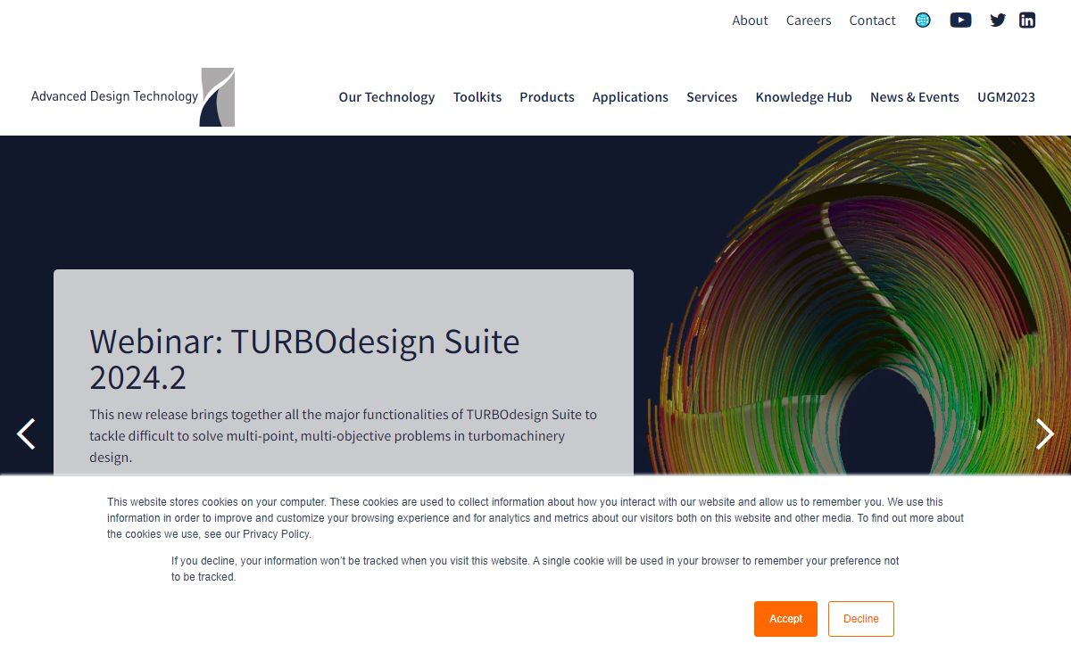Screen dimensions: 1071x660
Task: Open Our Technology menu
Action: click(x=386, y=96)
